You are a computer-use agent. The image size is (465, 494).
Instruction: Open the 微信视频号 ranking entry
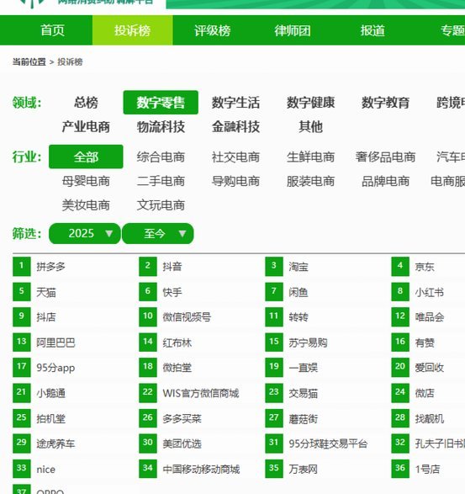click(x=187, y=317)
